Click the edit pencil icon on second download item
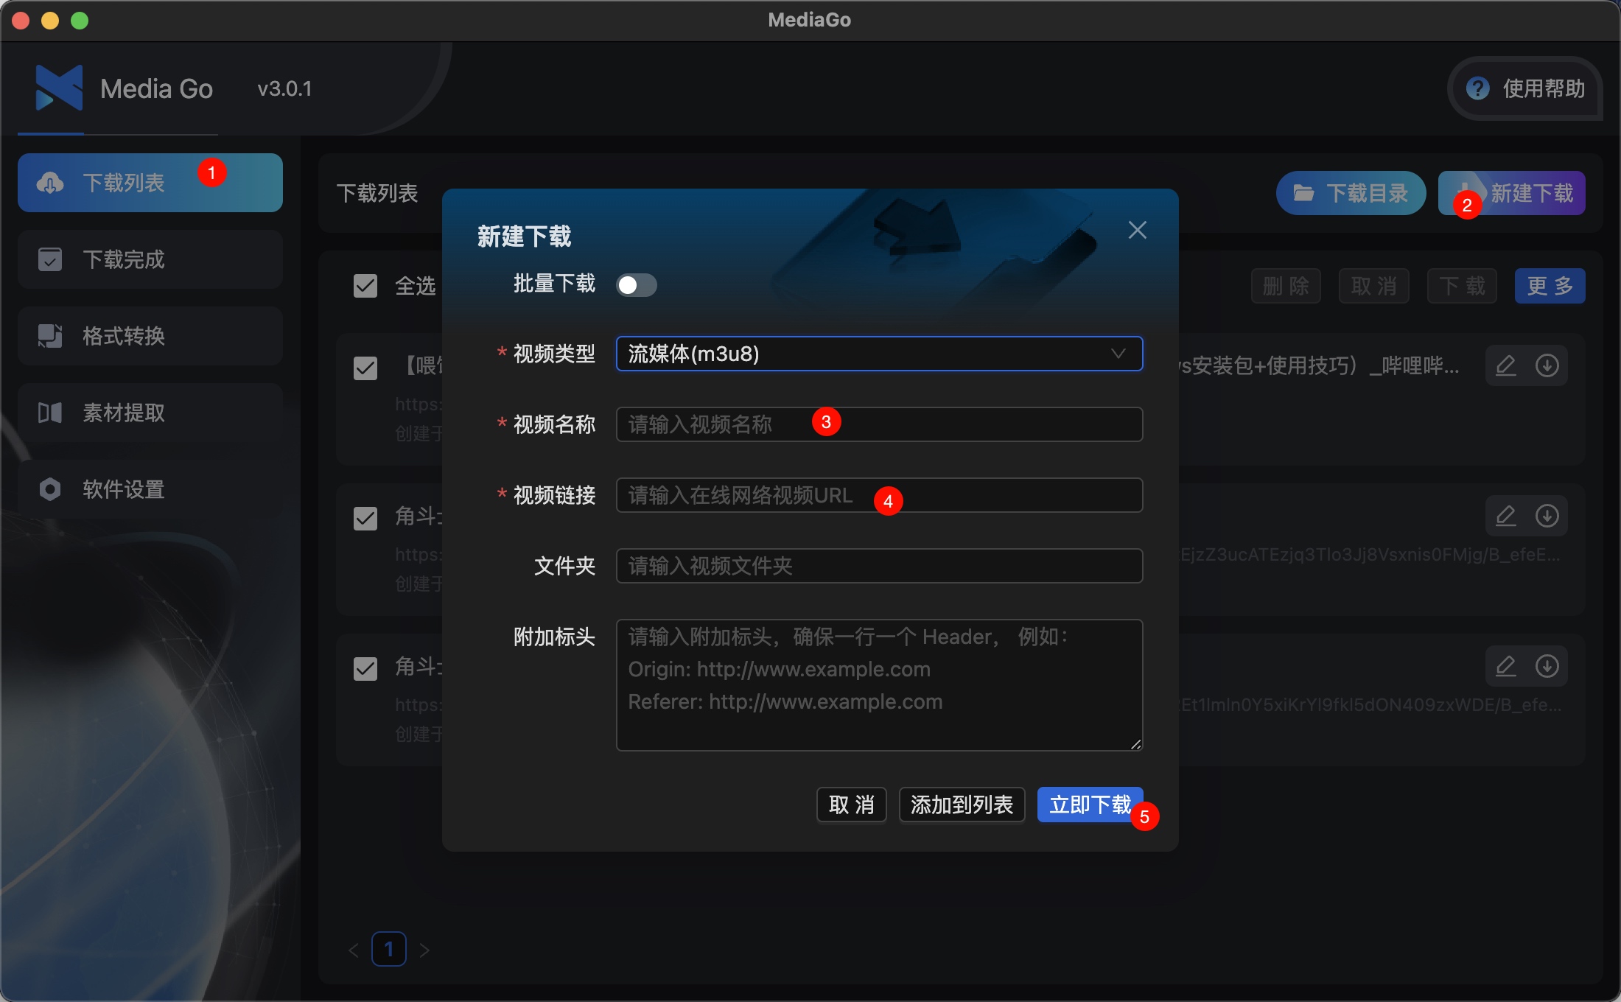Image resolution: width=1621 pixels, height=1002 pixels. tap(1505, 516)
